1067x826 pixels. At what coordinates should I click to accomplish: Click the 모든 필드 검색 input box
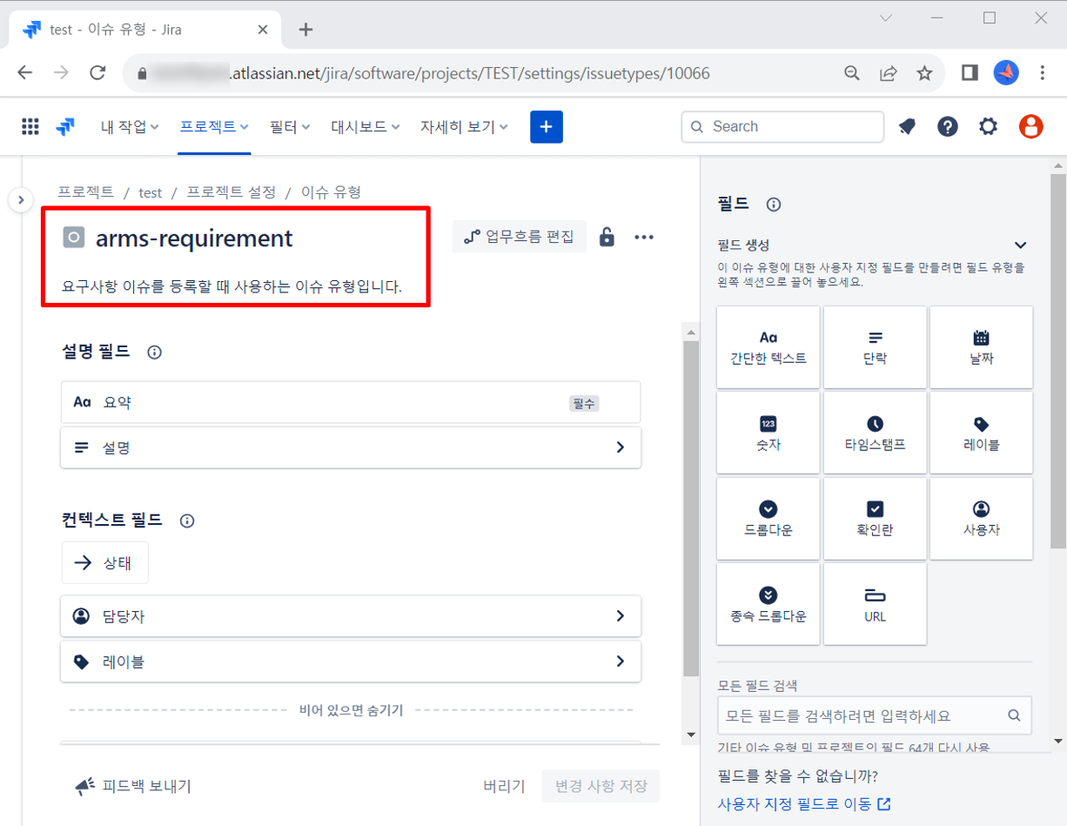(862, 715)
